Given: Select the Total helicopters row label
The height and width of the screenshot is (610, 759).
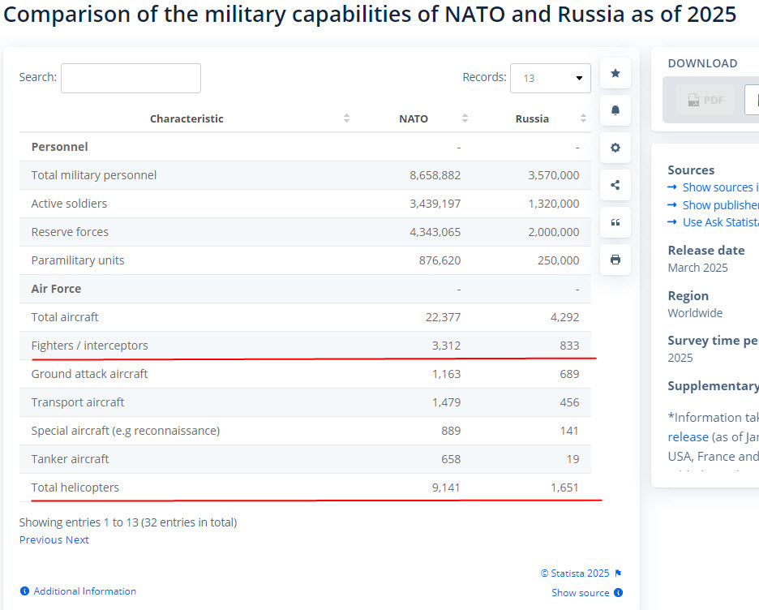Looking at the screenshot, I should tap(75, 488).
